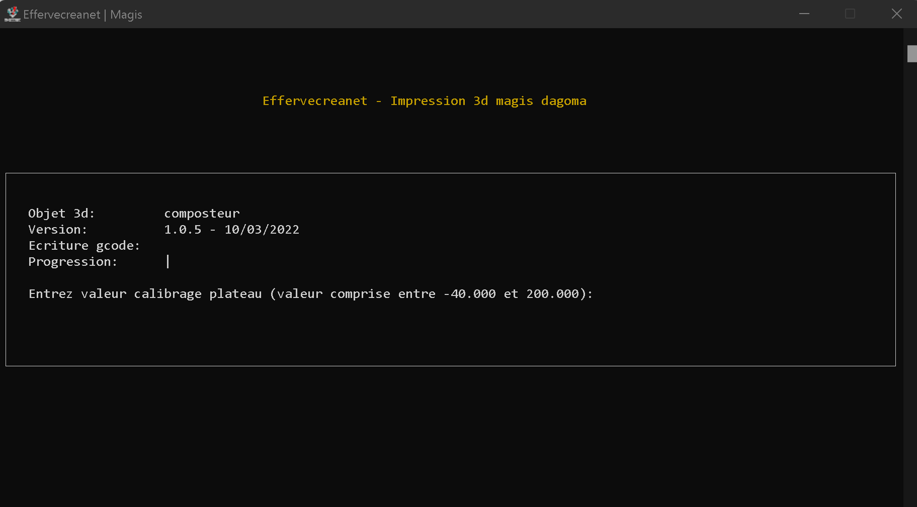Click the 'Effervecreanet | Magis' window title
This screenshot has width=917, height=507.
click(82, 15)
